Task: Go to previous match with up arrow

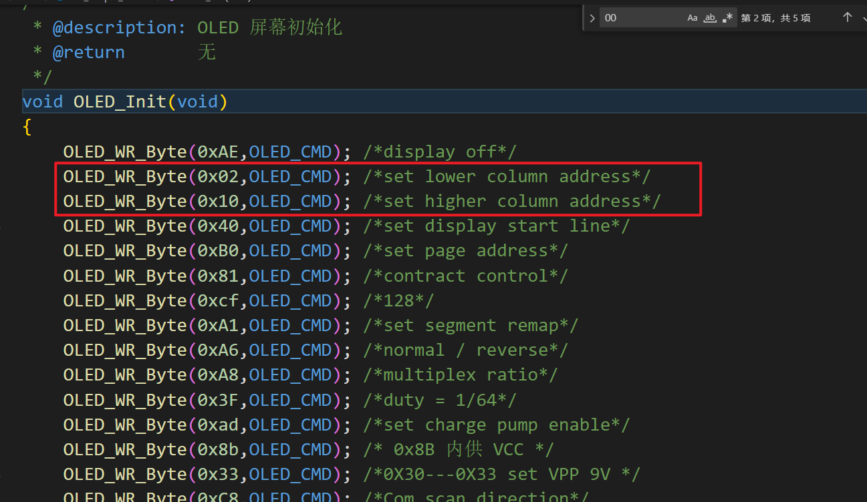Action: [x=847, y=18]
